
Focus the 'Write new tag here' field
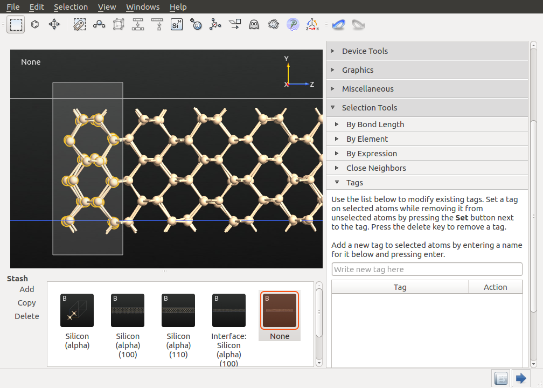(427, 269)
